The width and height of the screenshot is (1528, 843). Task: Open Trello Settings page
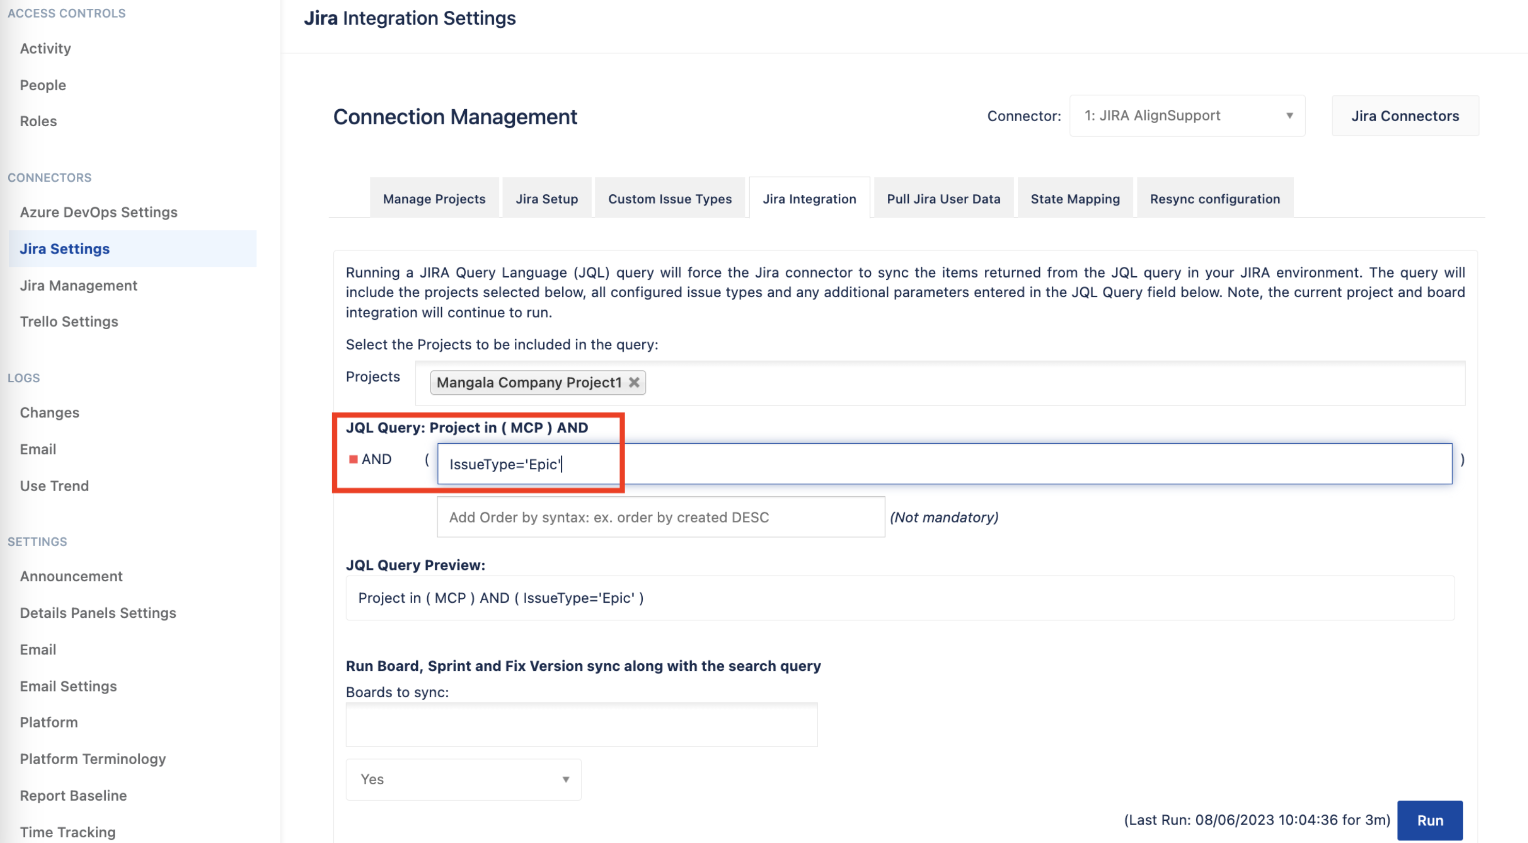coord(69,322)
